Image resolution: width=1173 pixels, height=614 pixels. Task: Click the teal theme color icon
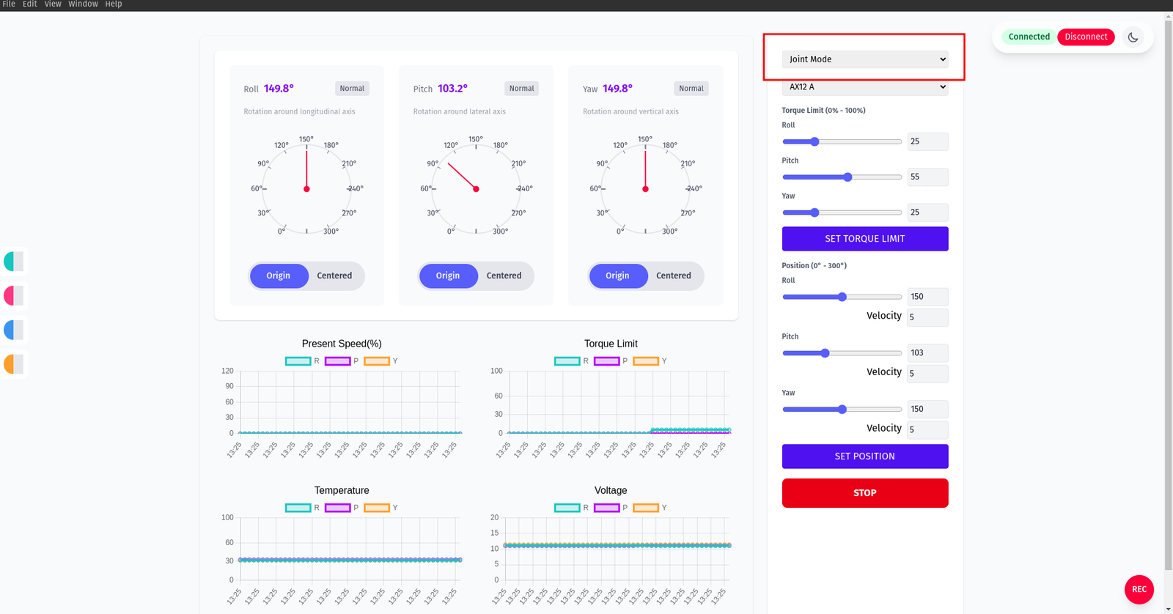(x=14, y=262)
